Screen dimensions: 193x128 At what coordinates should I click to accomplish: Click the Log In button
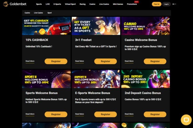(166, 4)
